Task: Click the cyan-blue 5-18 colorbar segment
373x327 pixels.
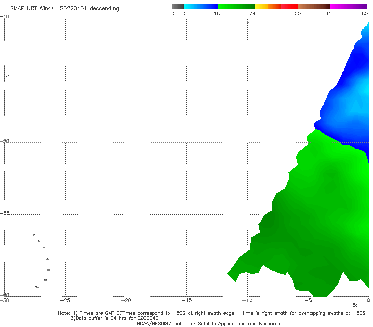Action: (201, 6)
